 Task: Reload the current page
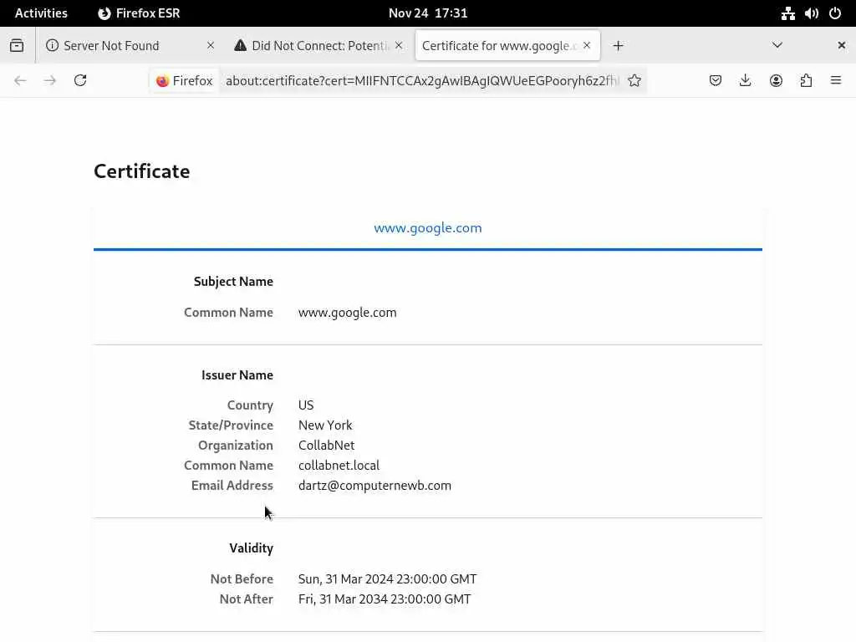click(80, 81)
